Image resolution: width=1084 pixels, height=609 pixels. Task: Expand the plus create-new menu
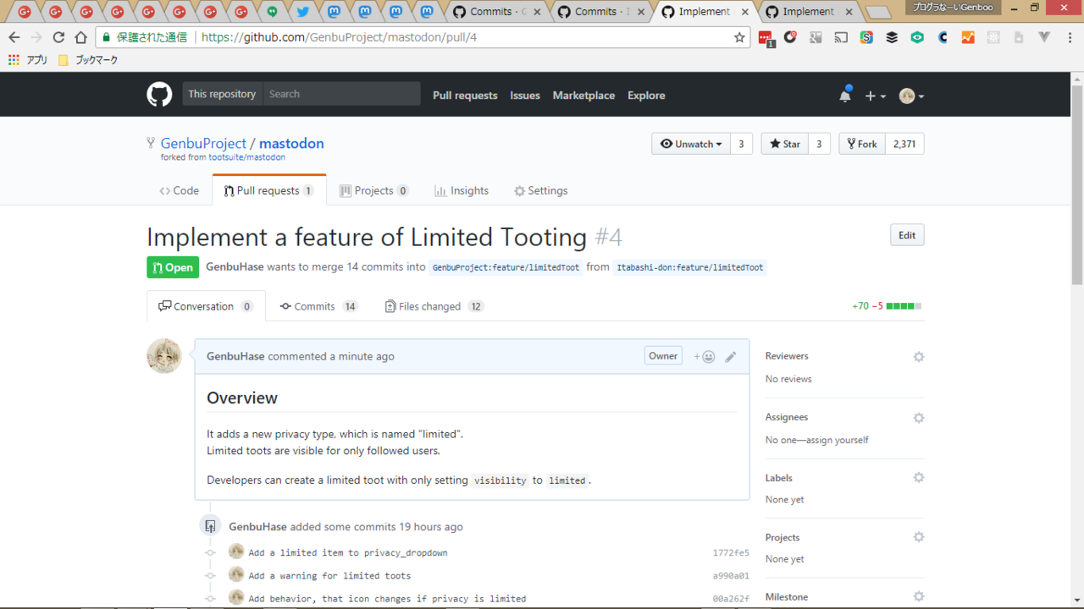(875, 96)
